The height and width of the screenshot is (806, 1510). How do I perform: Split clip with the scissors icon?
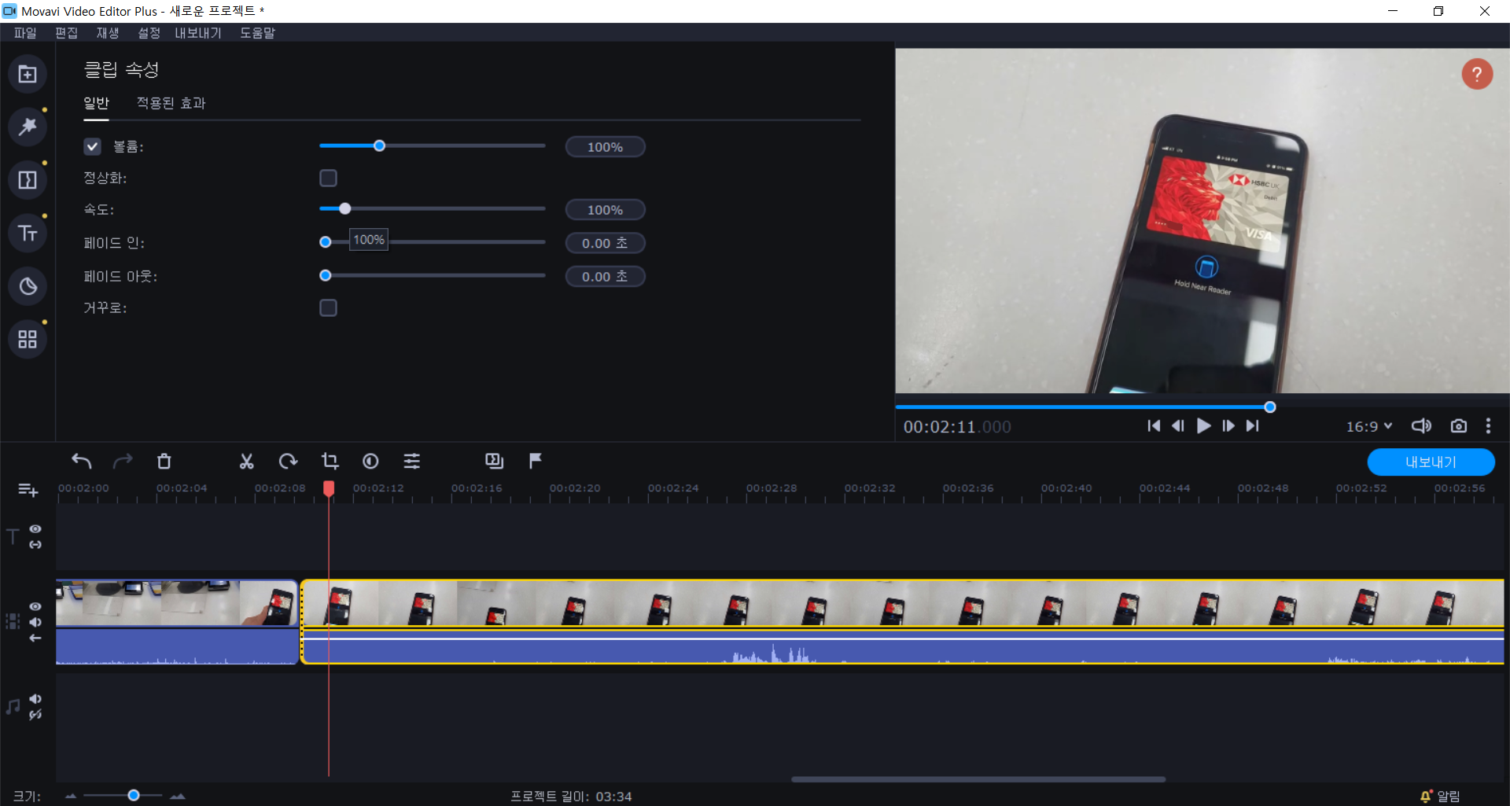point(247,461)
